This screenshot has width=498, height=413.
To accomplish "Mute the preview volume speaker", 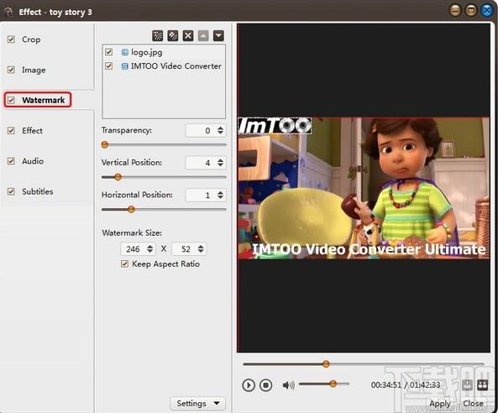I will click(288, 385).
